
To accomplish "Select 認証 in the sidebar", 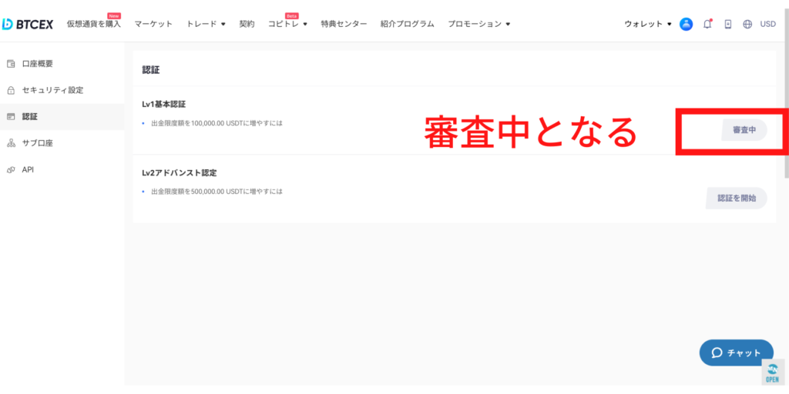I will tap(62, 117).
